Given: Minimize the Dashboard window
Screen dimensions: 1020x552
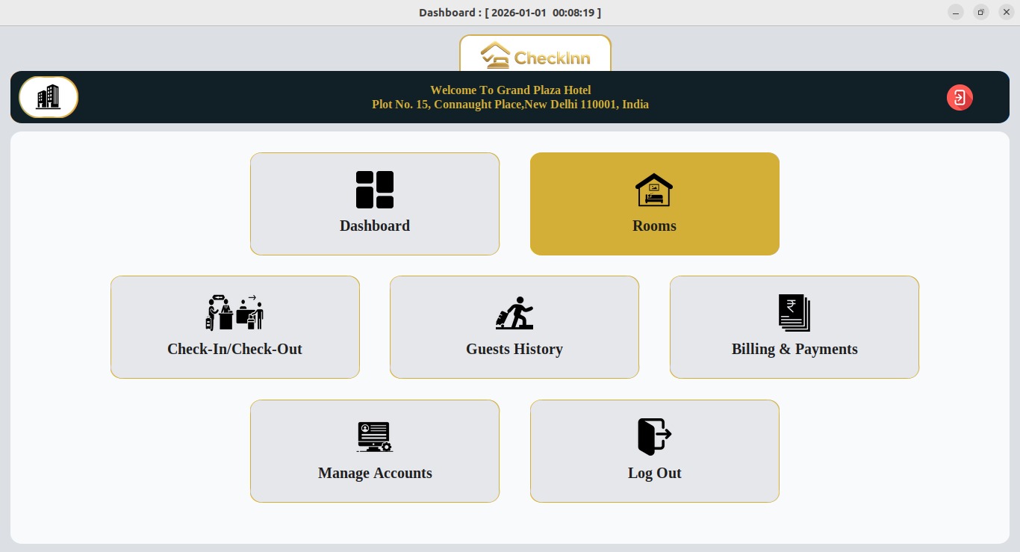Looking at the screenshot, I should (x=956, y=13).
